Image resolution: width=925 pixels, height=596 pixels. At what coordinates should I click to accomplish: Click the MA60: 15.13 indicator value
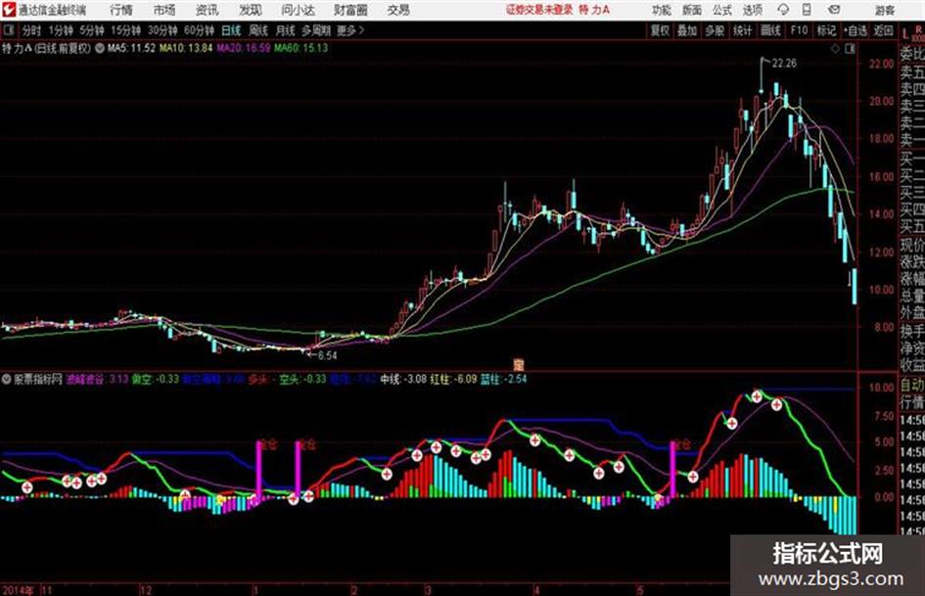point(301,48)
